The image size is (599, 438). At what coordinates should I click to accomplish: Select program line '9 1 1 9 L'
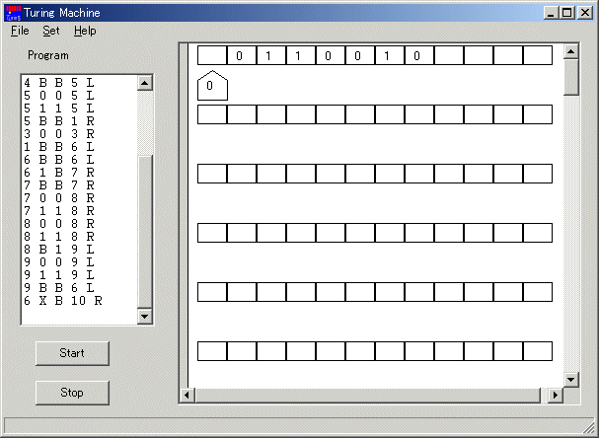click(x=59, y=275)
